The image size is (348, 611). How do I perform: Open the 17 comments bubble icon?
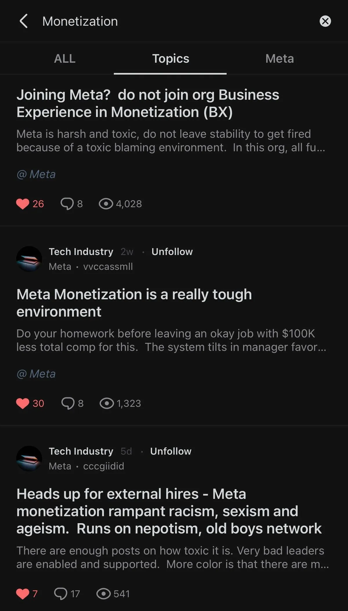61,594
